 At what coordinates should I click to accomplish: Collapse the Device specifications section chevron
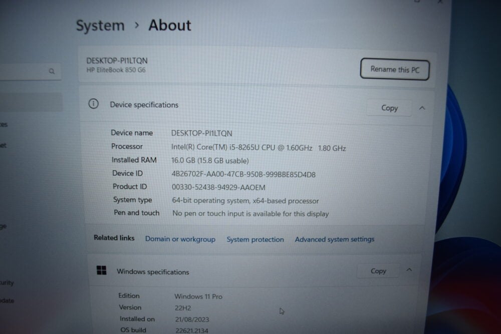coord(422,108)
